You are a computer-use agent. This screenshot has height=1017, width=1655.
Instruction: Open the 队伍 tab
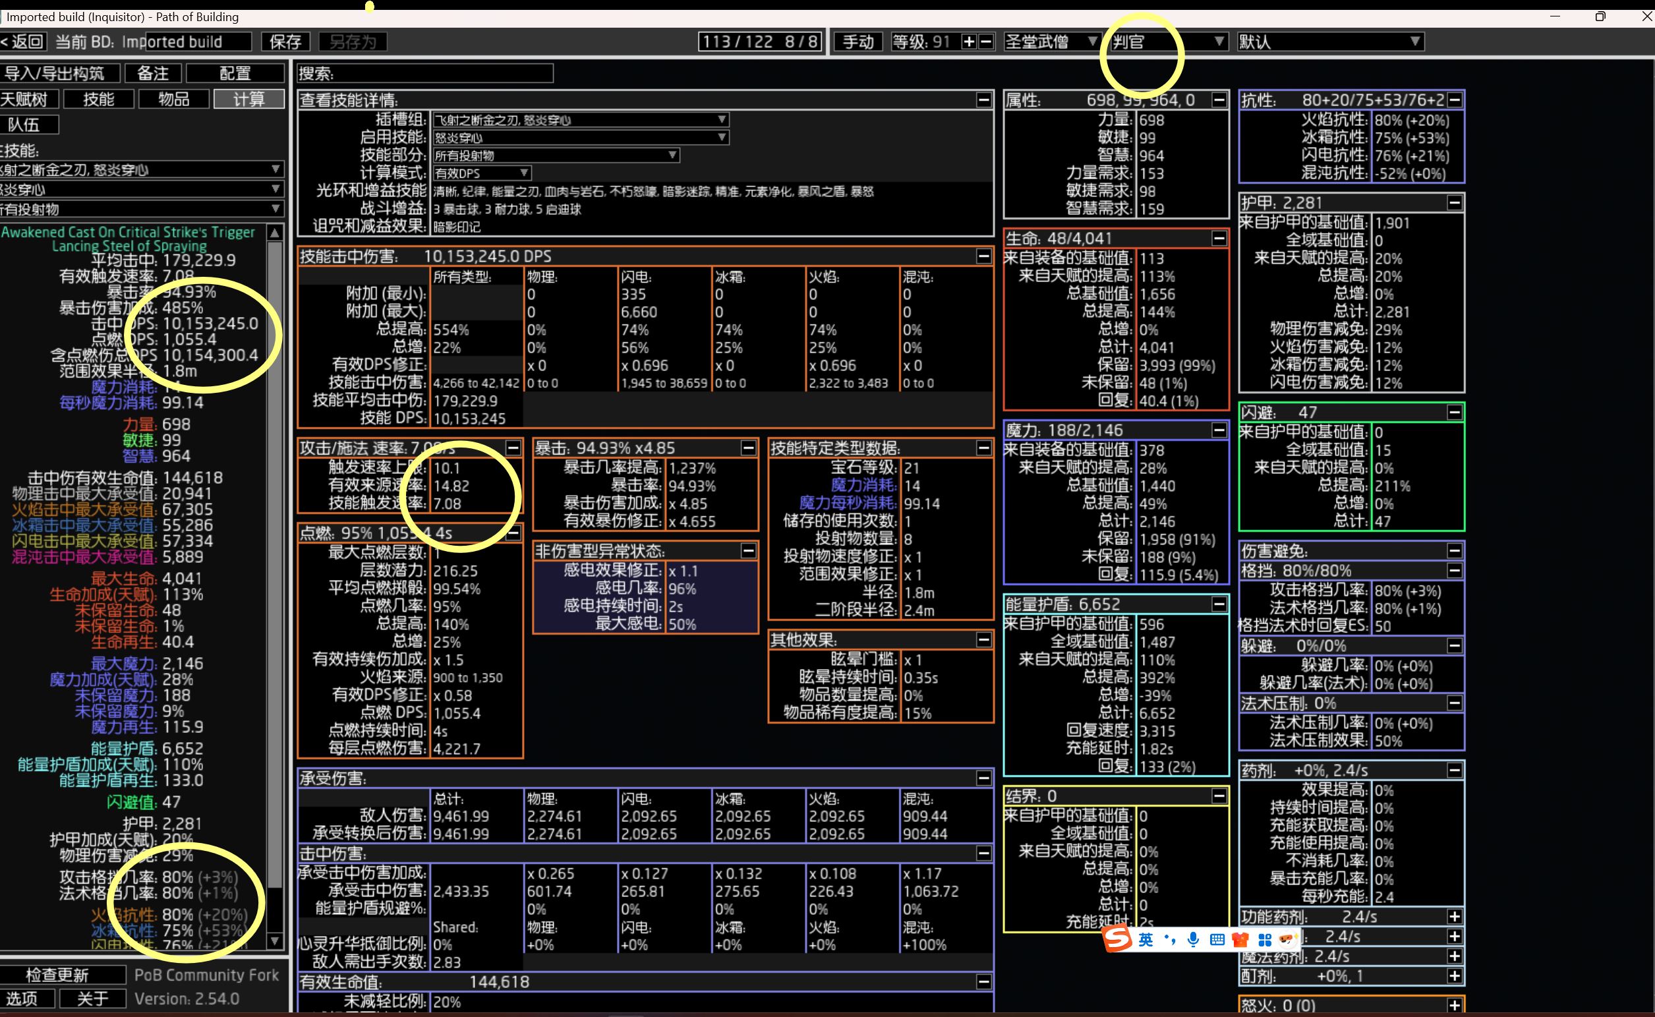28,125
